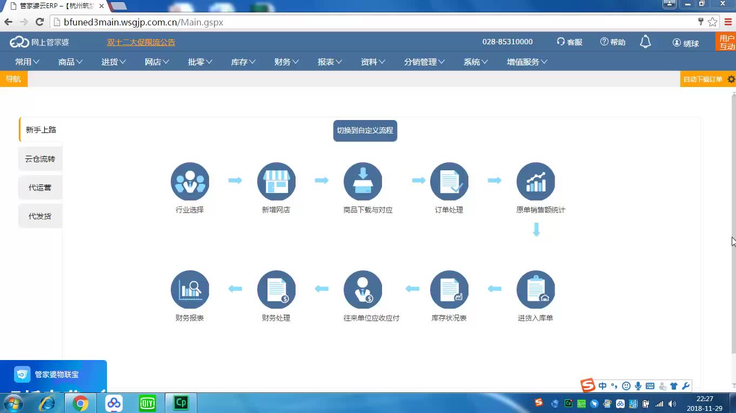Expand the 商品 menu
Image resolution: width=736 pixels, height=413 pixels.
[x=70, y=62]
